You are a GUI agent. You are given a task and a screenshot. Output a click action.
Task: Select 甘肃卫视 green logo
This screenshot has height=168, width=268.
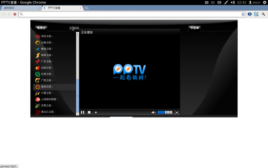point(37,74)
